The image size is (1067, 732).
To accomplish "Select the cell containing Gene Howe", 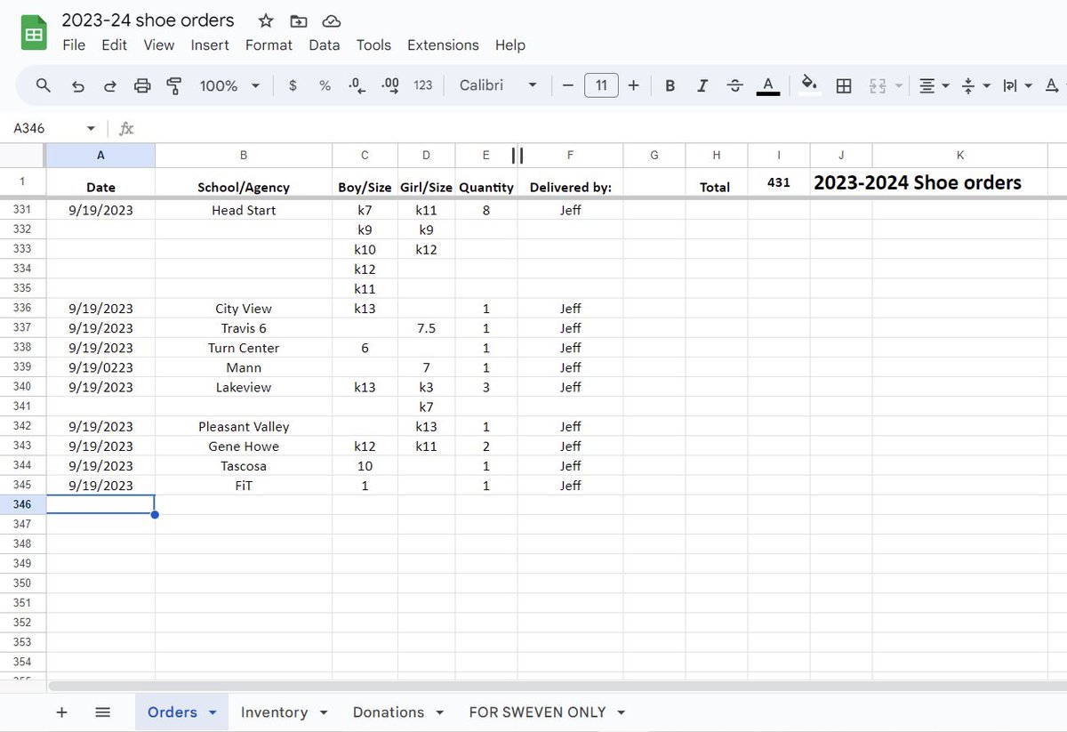I will (244, 446).
